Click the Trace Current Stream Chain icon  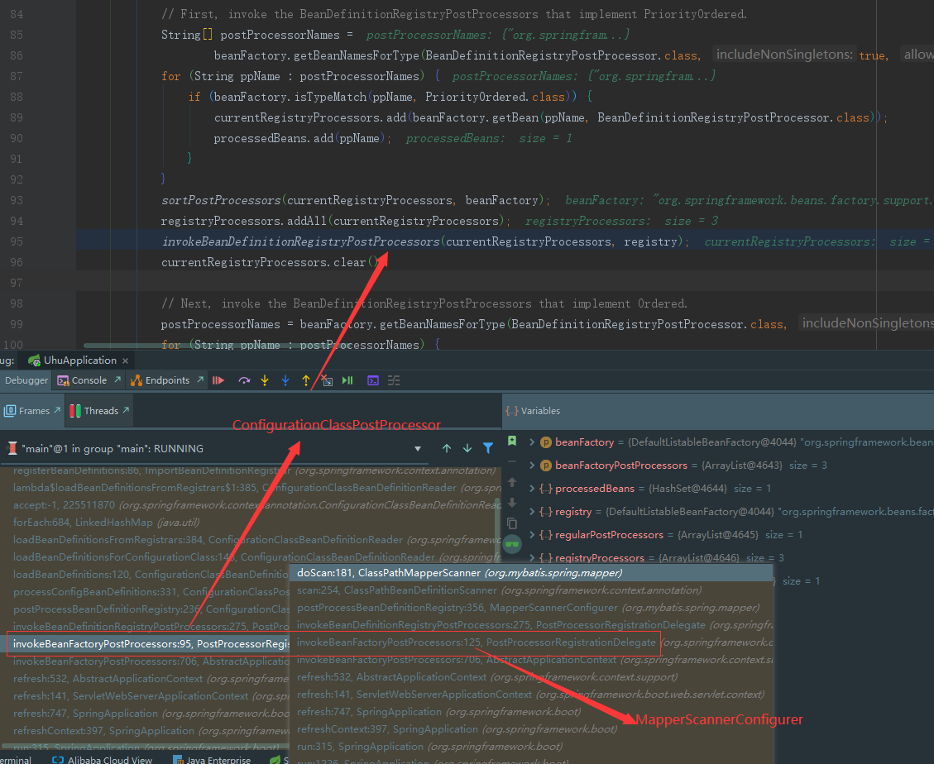click(394, 380)
